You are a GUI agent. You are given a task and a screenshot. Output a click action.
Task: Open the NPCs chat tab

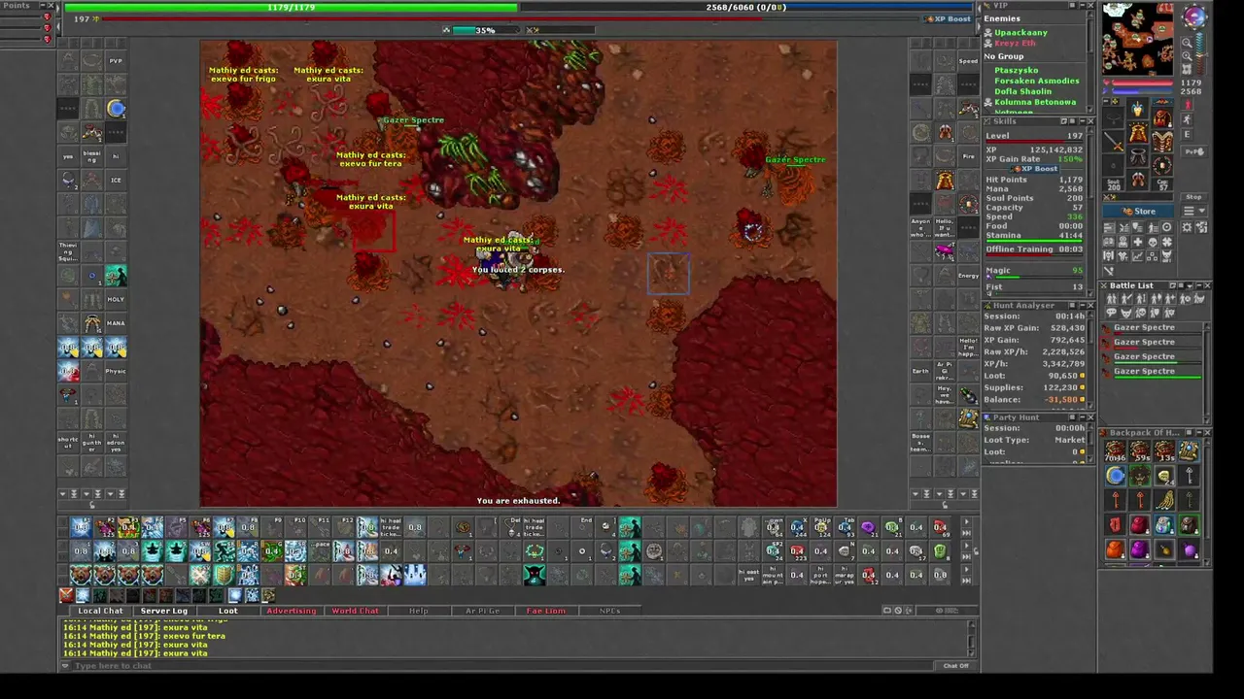pyautogui.click(x=609, y=611)
